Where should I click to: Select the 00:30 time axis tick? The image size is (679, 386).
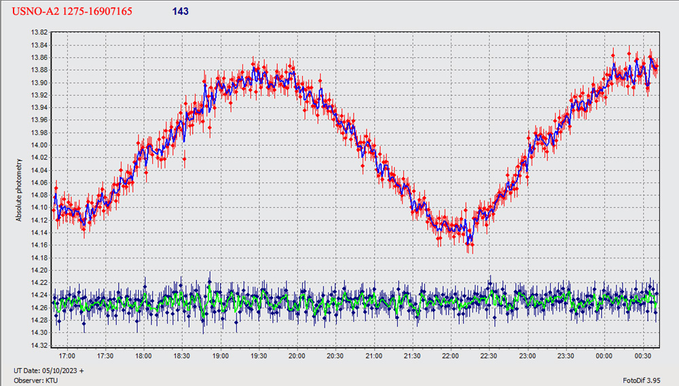(x=643, y=355)
